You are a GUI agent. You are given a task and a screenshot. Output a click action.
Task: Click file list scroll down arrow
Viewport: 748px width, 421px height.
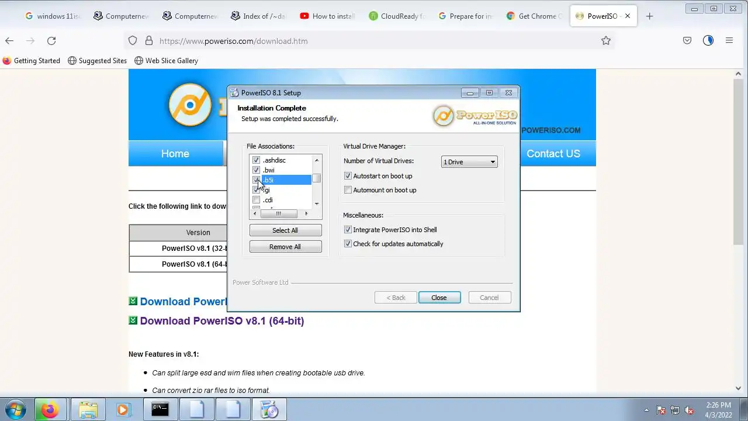(317, 203)
